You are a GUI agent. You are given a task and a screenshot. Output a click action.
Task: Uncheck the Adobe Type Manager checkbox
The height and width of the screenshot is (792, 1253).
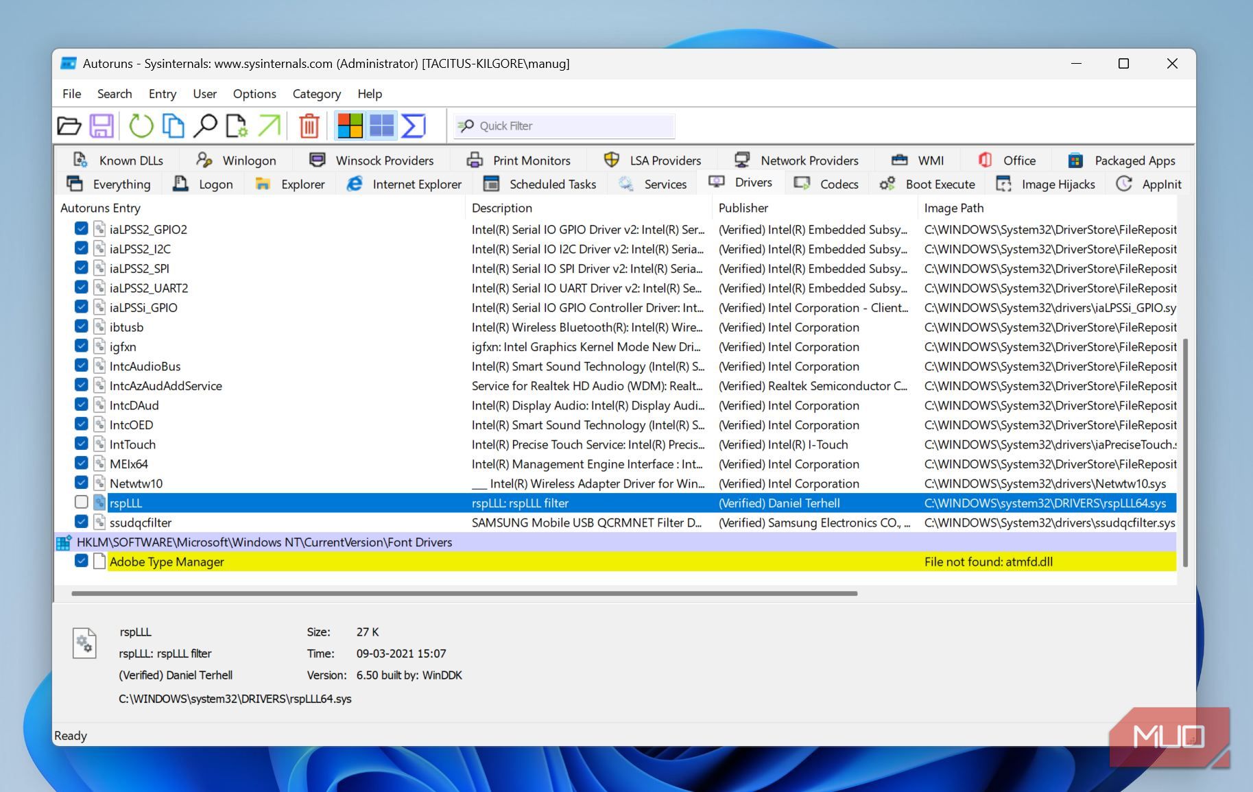[x=81, y=561]
